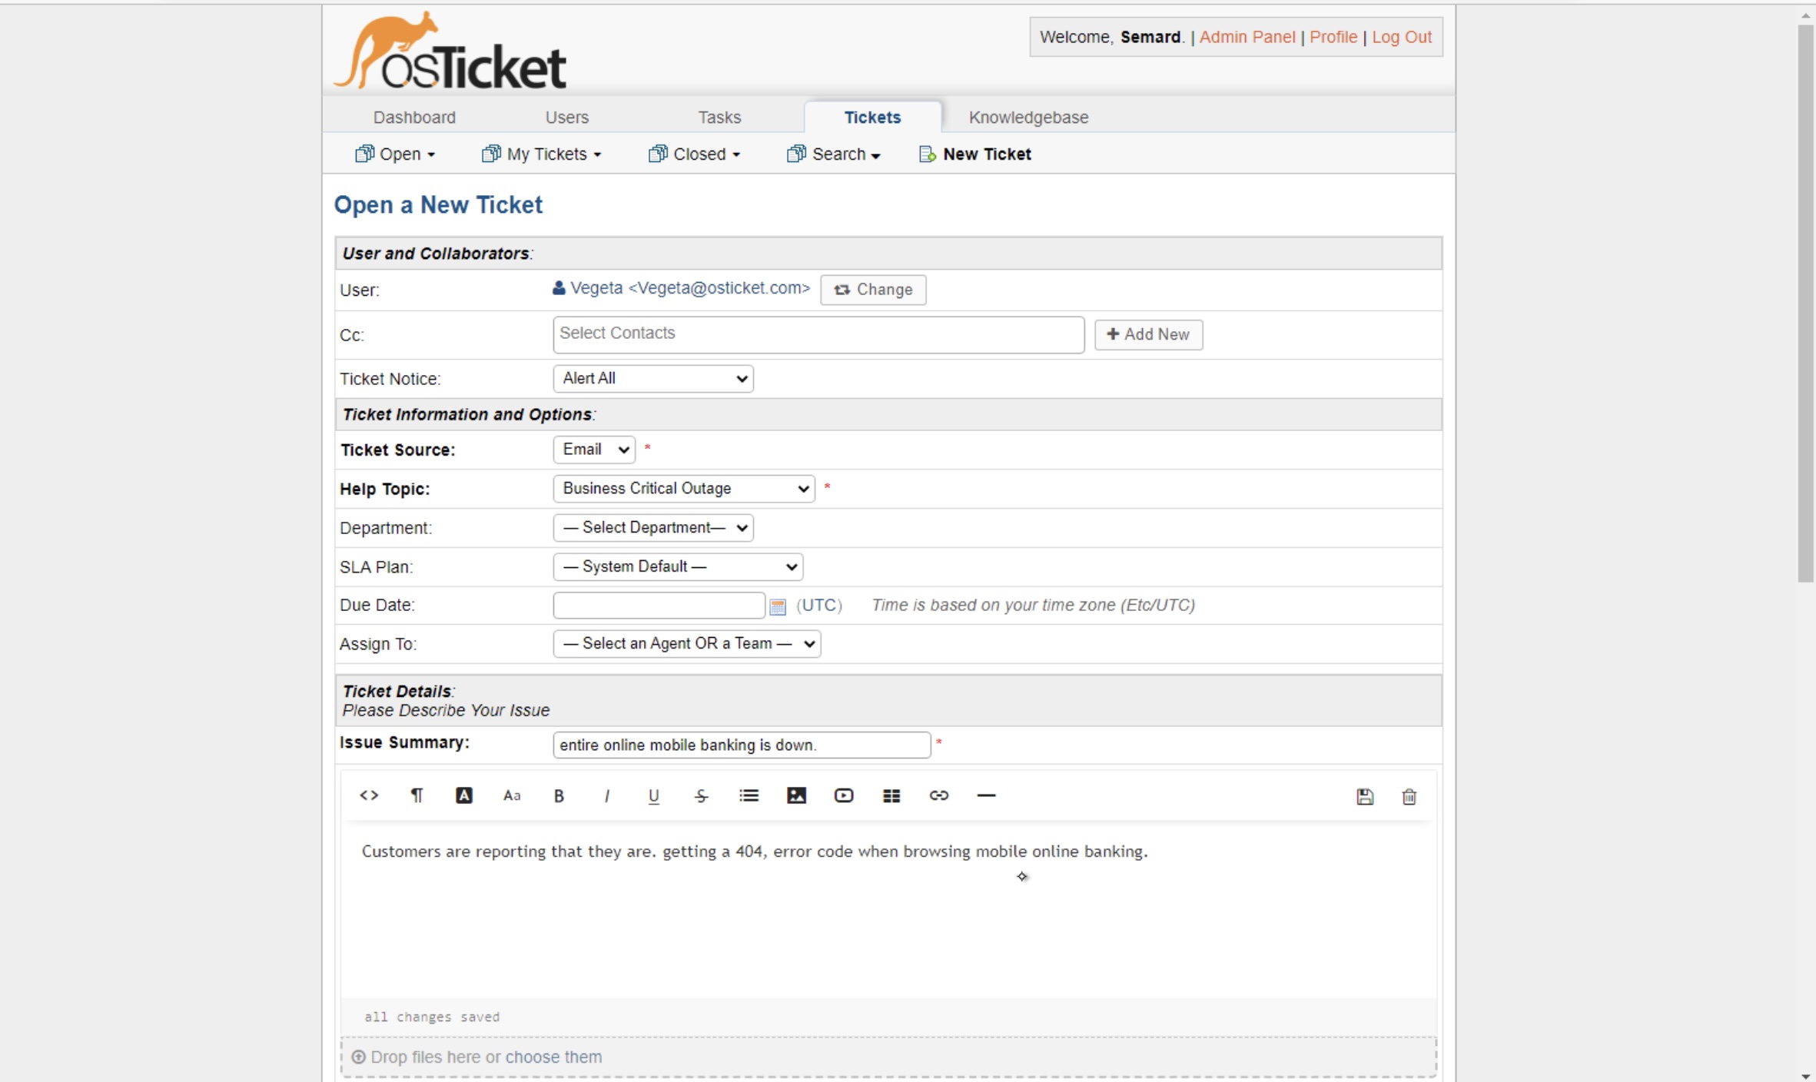Image resolution: width=1816 pixels, height=1082 pixels.
Task: Open the Admin Panel link
Action: click(x=1247, y=37)
